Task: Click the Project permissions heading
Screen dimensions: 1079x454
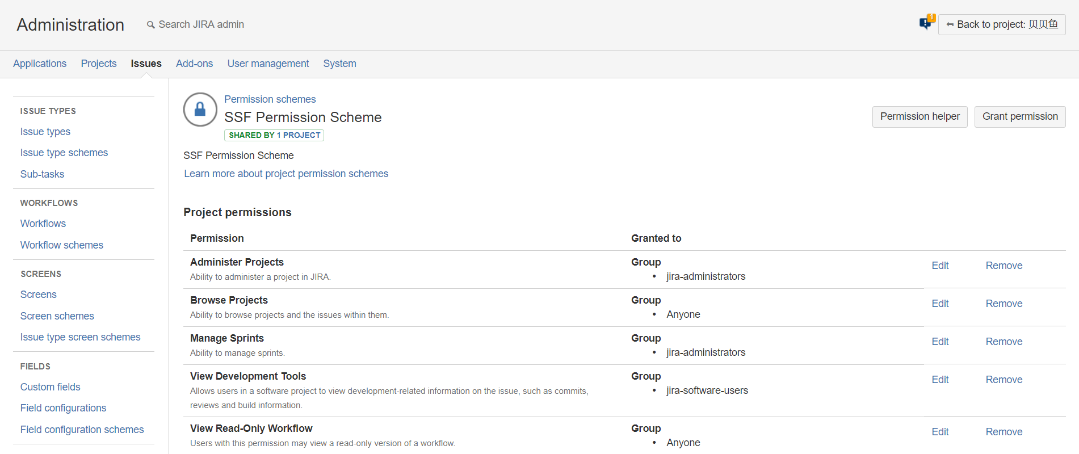Action: pos(237,212)
